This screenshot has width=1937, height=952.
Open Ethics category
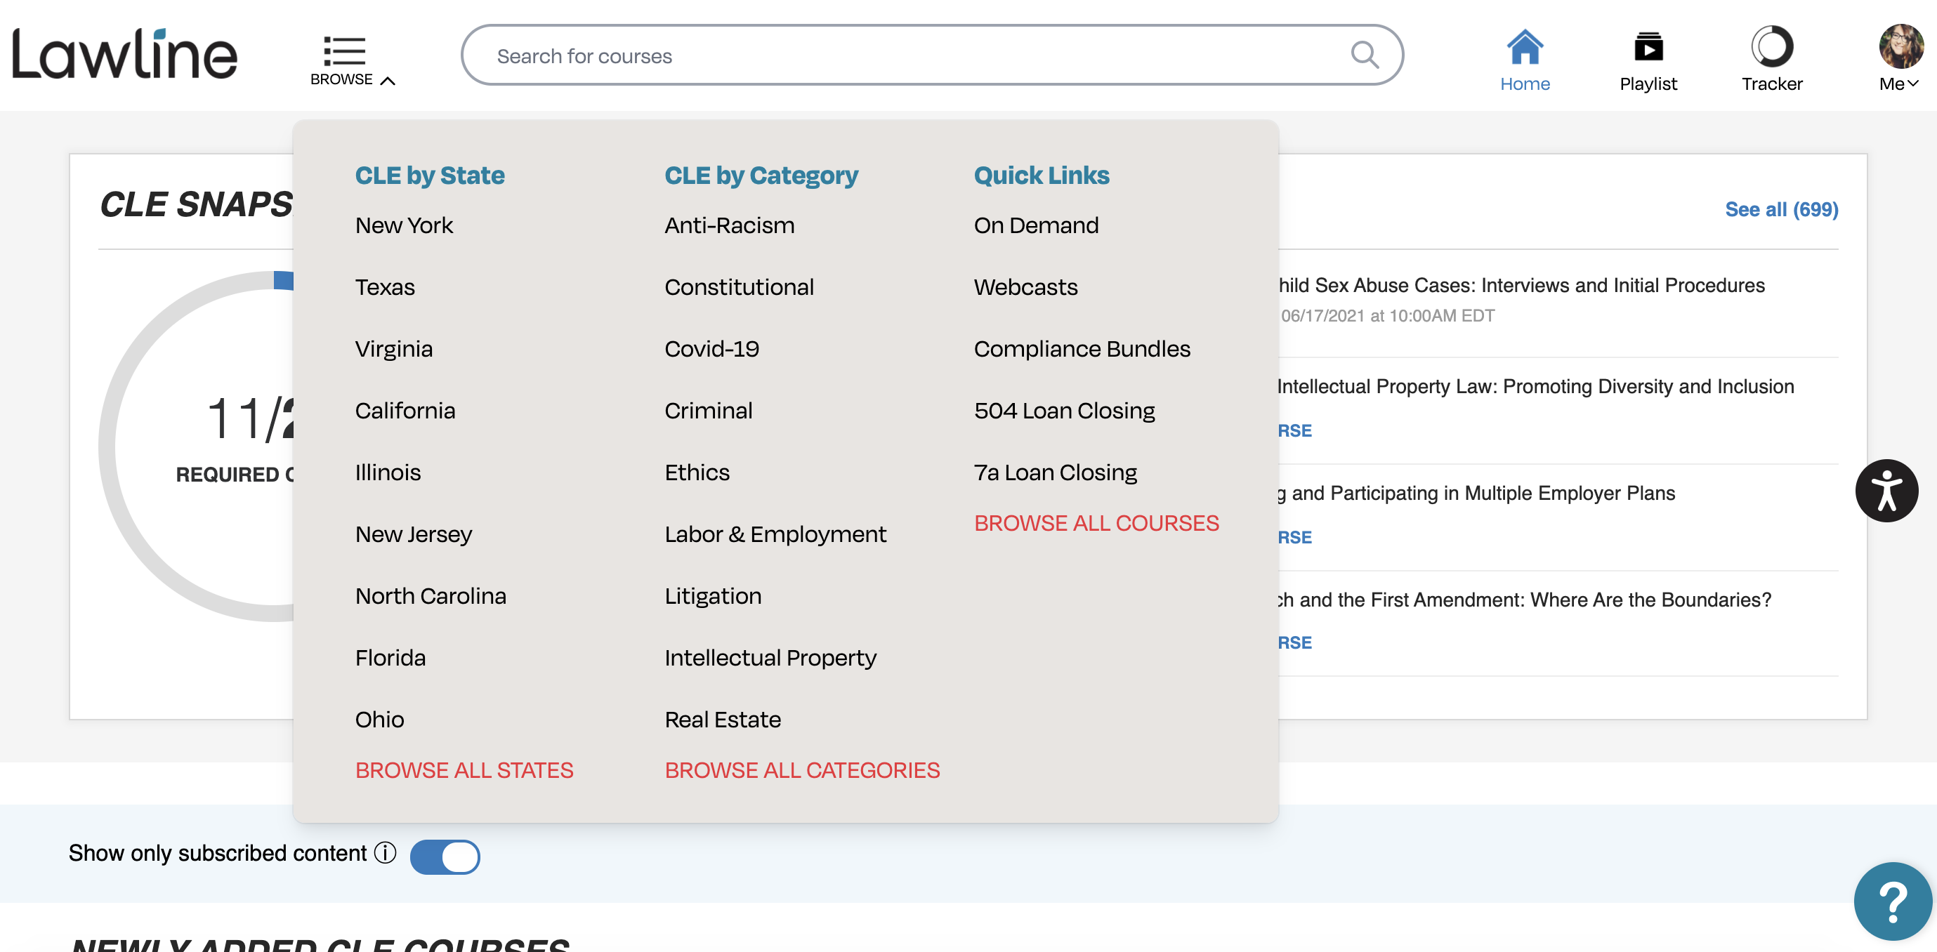pos(697,472)
